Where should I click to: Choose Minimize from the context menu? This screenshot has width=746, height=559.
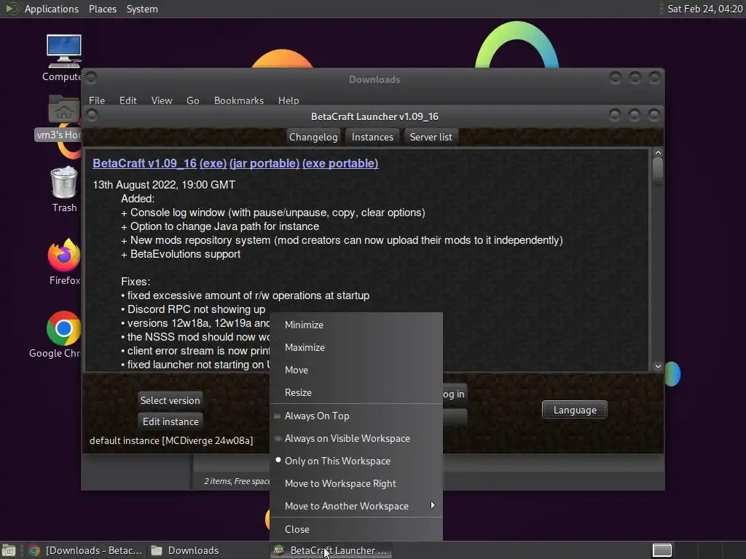click(356, 325)
